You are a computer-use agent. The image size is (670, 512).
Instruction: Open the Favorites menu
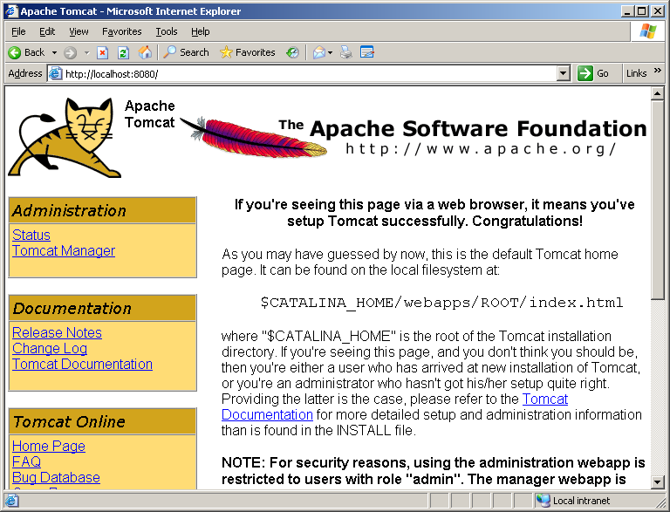(x=122, y=31)
